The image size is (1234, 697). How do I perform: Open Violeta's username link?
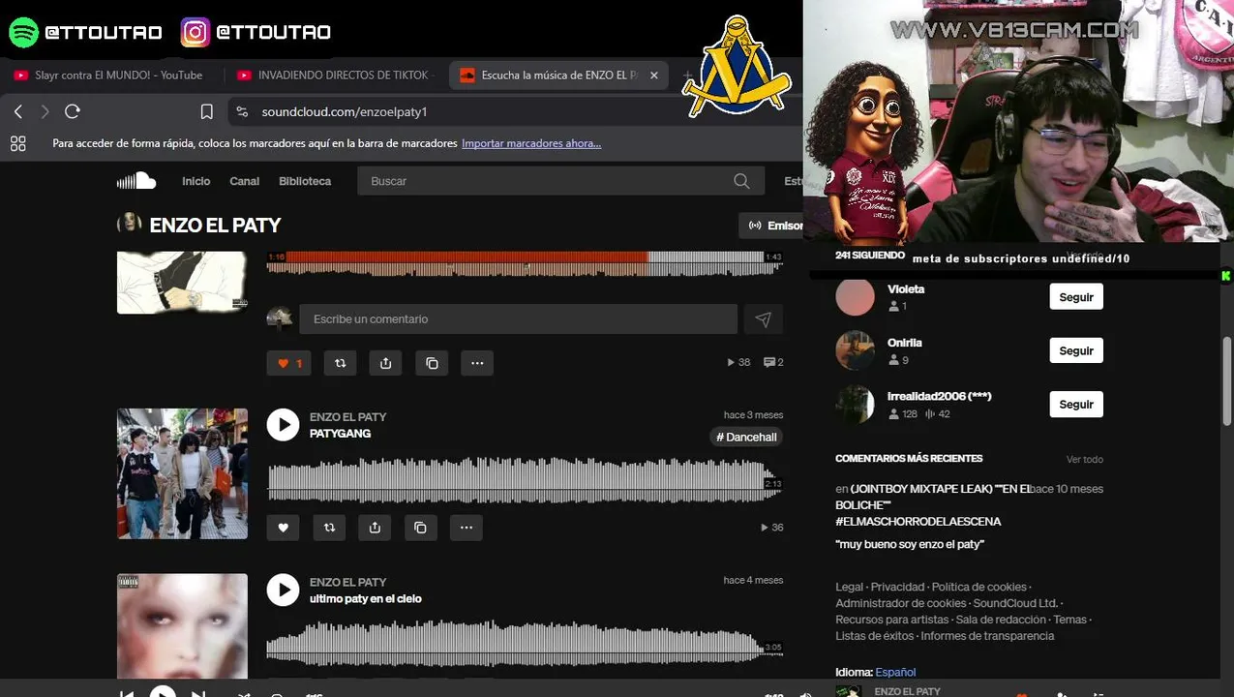point(906,288)
